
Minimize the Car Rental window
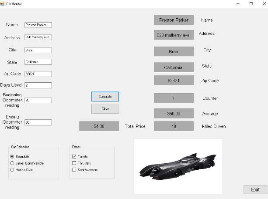pyautogui.click(x=238, y=4)
